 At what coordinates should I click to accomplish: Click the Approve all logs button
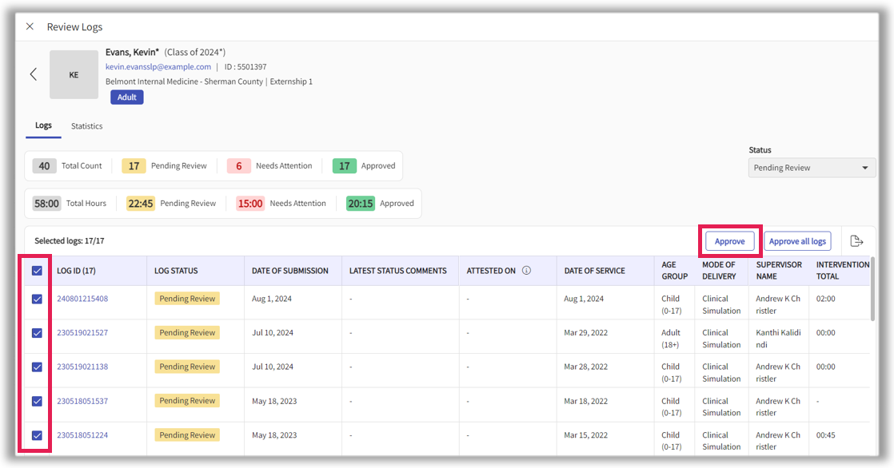coord(797,241)
